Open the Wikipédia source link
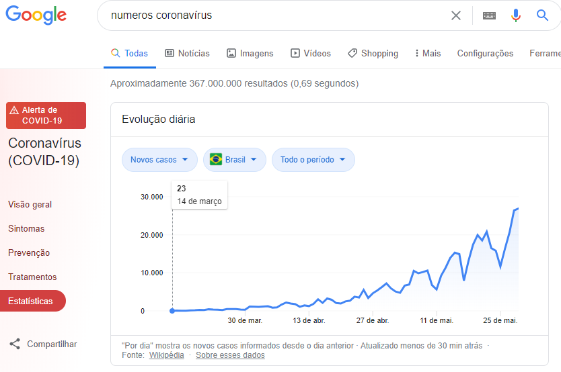This screenshot has height=372, width=561. tap(166, 355)
